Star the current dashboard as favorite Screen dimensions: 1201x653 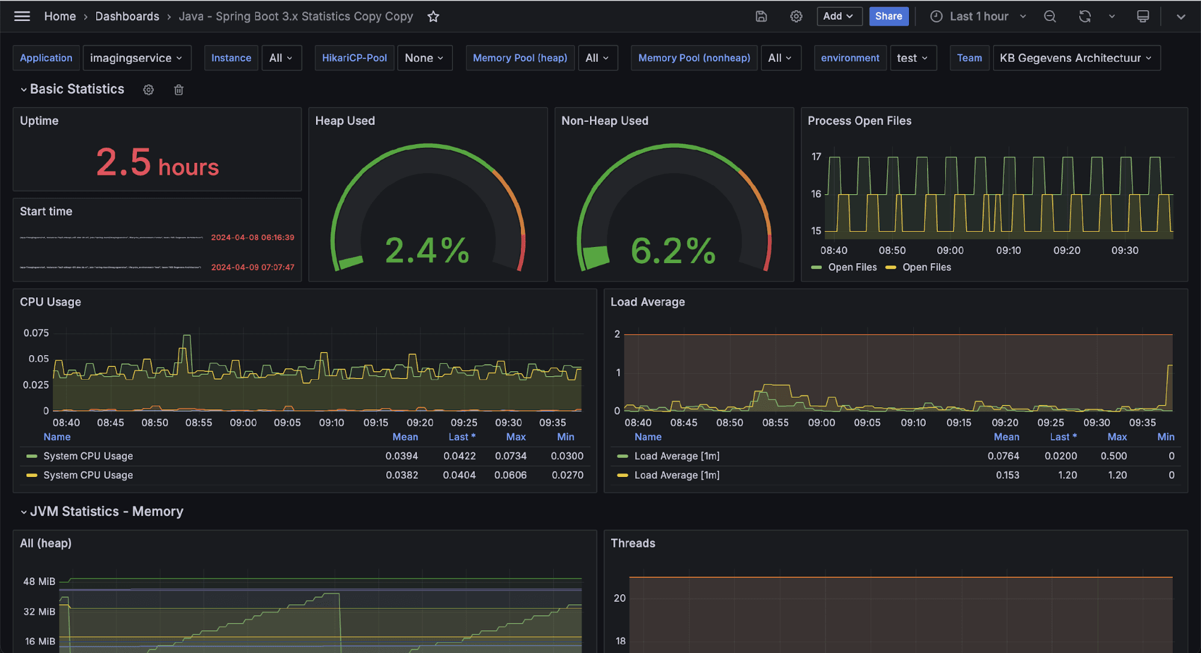[433, 16]
